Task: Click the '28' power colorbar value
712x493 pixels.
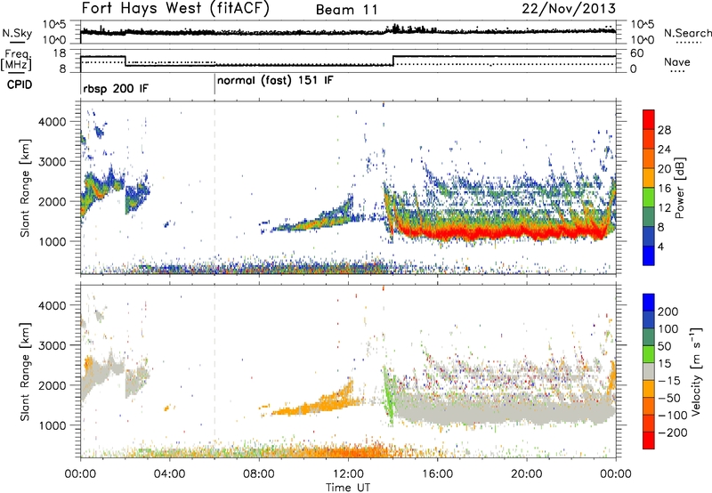Action: click(x=664, y=130)
